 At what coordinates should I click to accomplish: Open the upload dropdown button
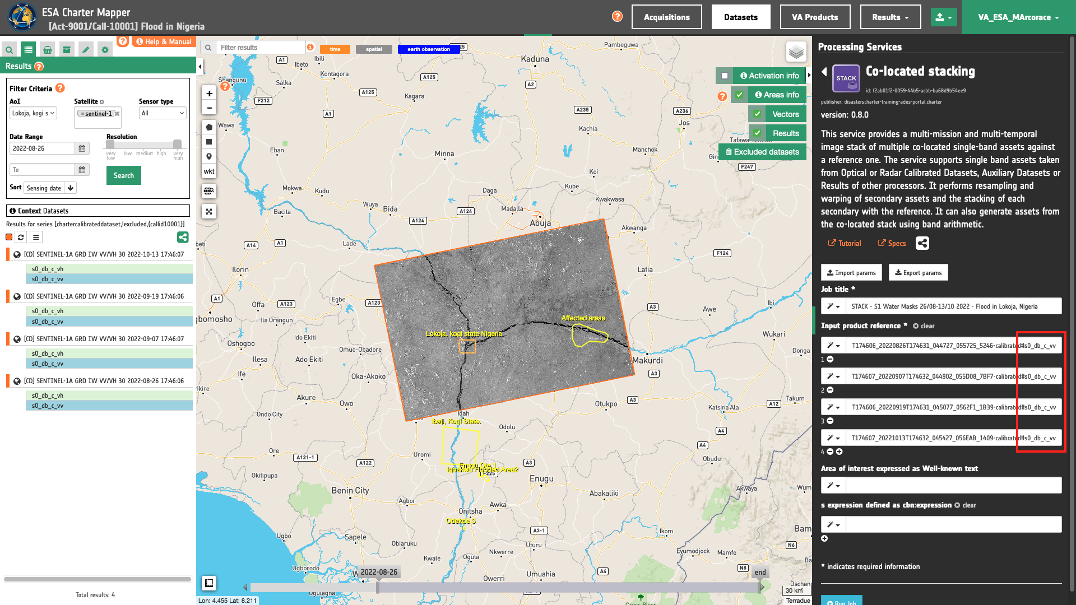click(944, 17)
